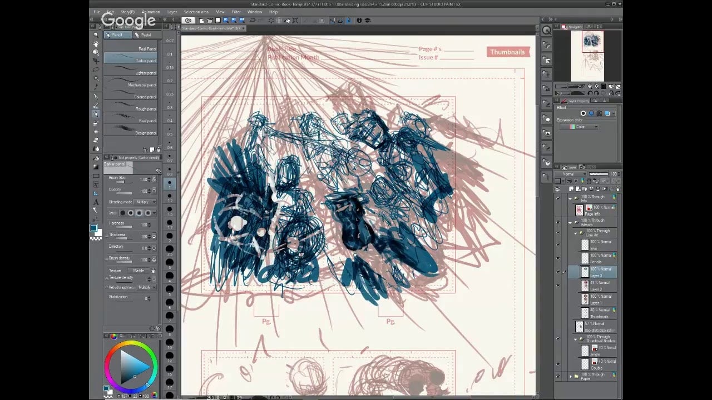Viewport: 712px width, 400px height.
Task: Open the Blending mode Multiply dropdown
Action: pos(146,202)
